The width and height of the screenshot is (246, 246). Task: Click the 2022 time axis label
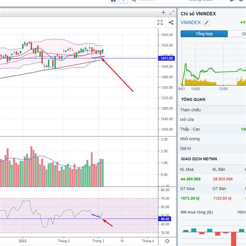coord(23,241)
